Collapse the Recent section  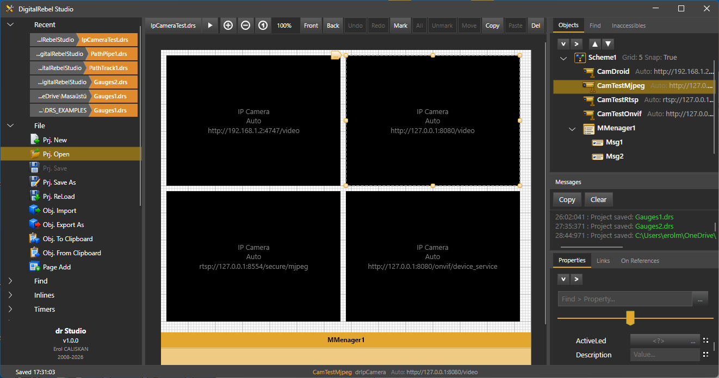(x=10, y=25)
